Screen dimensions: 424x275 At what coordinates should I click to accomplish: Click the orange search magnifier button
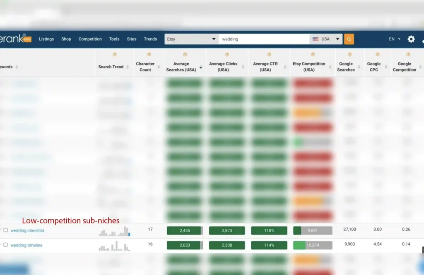coord(349,39)
